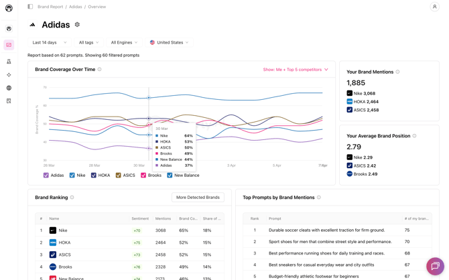This screenshot has width=449, height=280.
Task: Expand the All Engines filter
Action: [x=124, y=42]
